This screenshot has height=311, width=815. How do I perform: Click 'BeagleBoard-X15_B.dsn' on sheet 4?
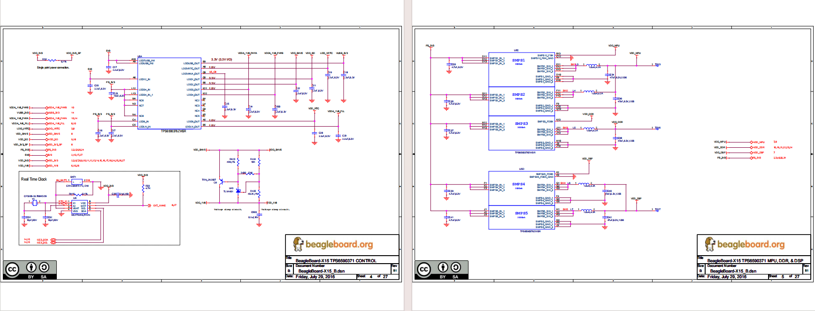pos(322,271)
